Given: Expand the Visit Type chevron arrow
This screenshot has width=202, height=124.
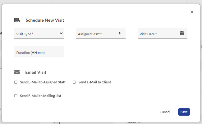Looking at the screenshot, I should (x=61, y=33).
